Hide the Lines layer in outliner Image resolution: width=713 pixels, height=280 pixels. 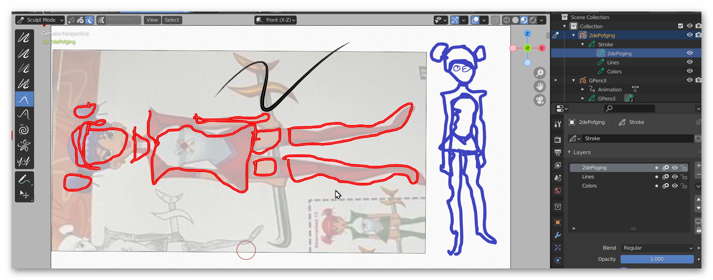(x=690, y=62)
